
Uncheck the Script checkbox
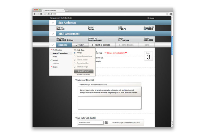pos(75,53)
